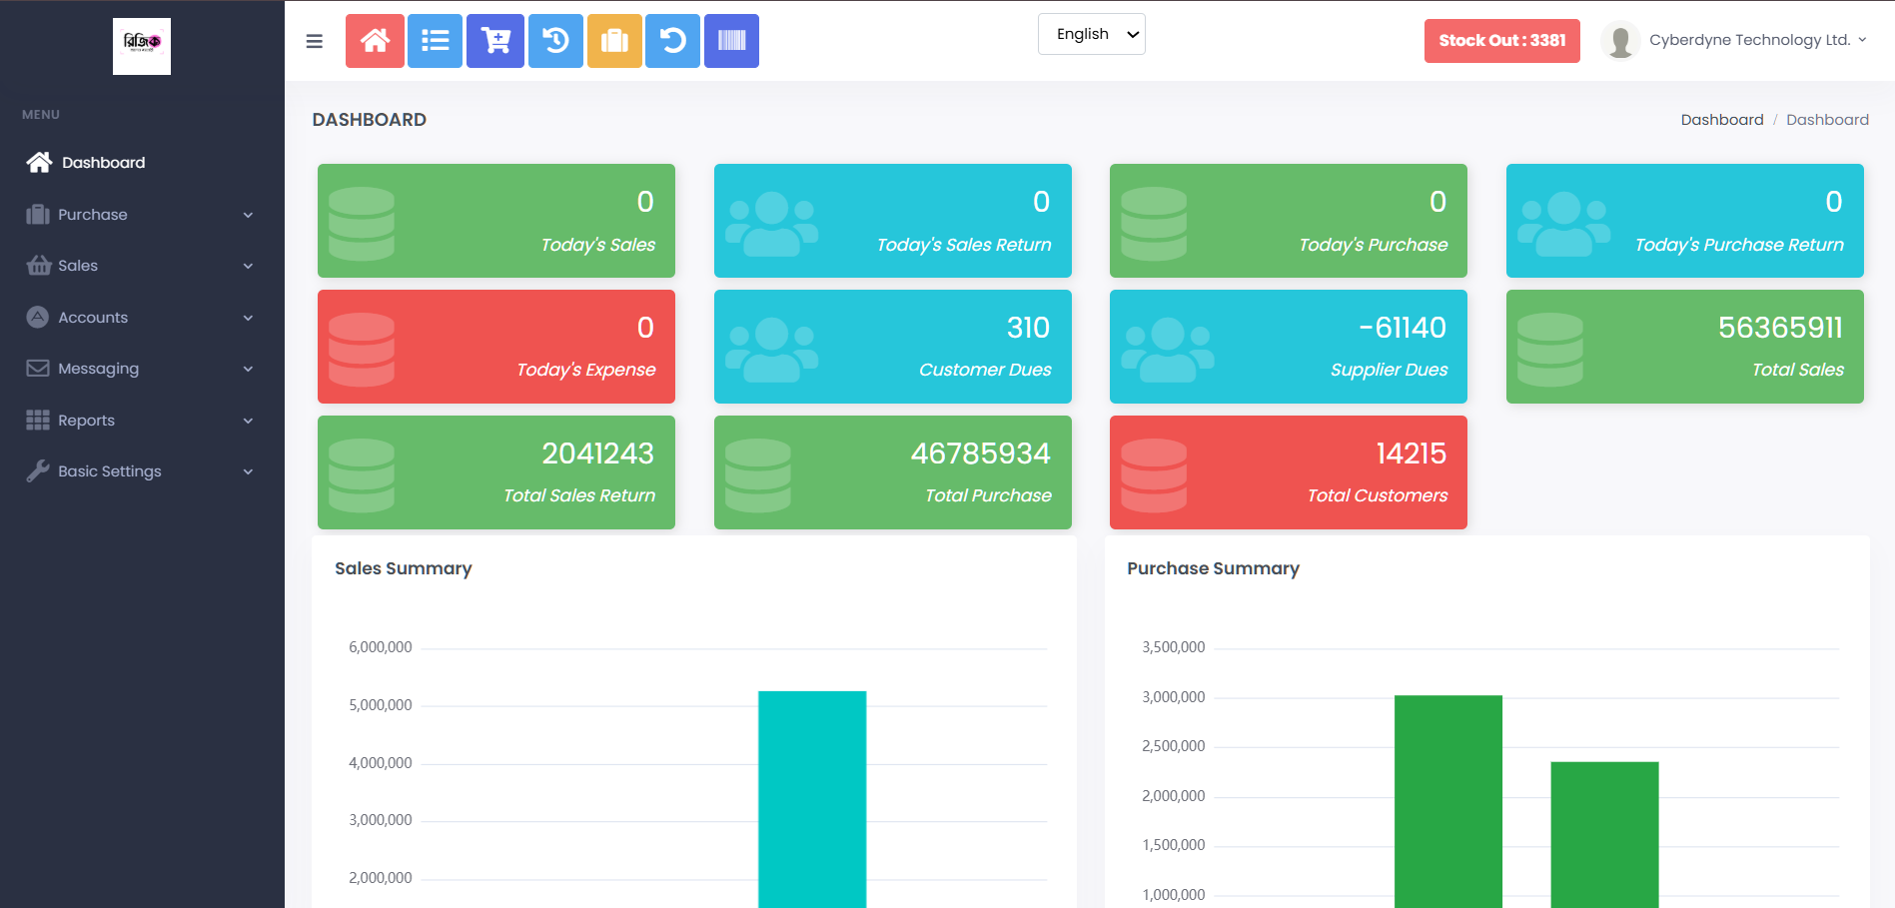
Task: Click the 46785934 Total Purchase value
Action: coord(980,454)
